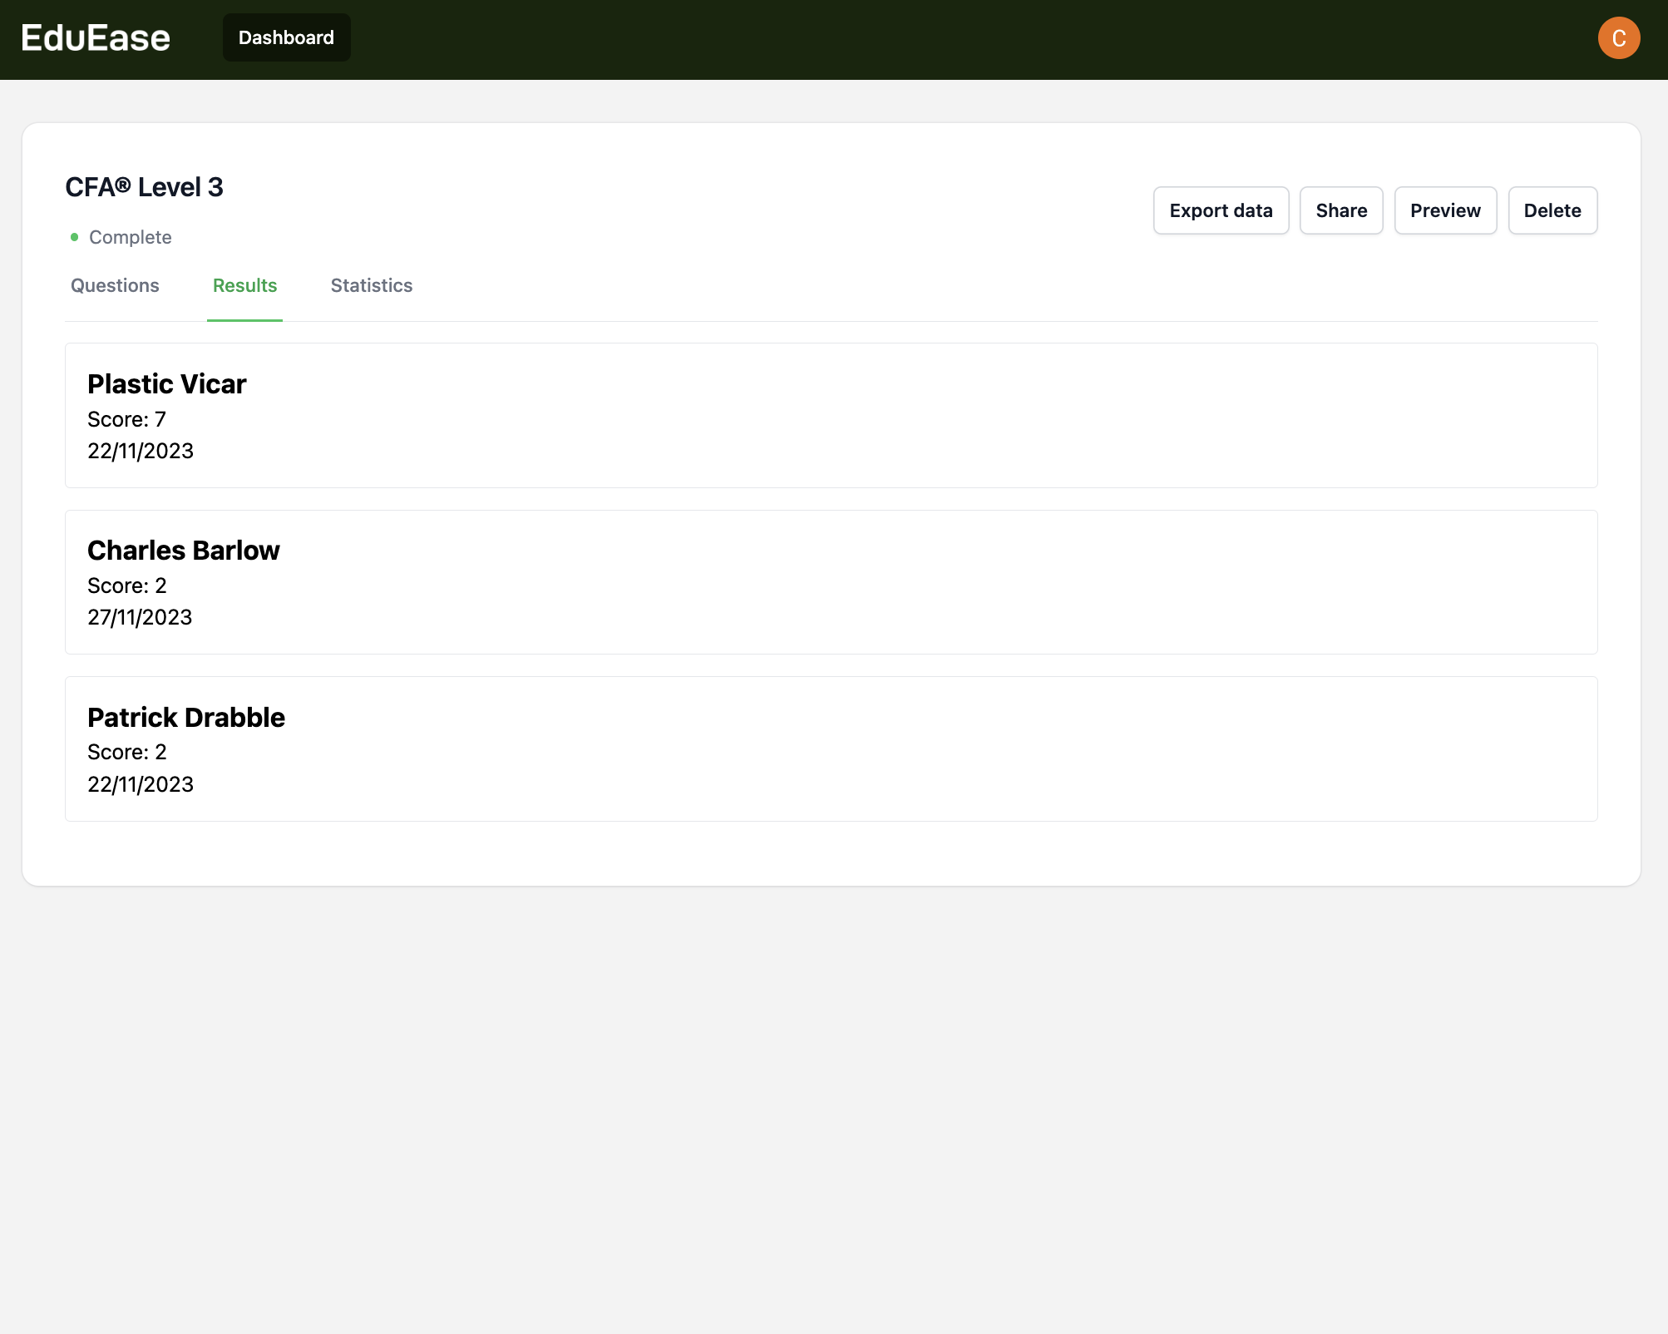The height and width of the screenshot is (1334, 1668).
Task: Click the Complete status label
Action: 131,237
